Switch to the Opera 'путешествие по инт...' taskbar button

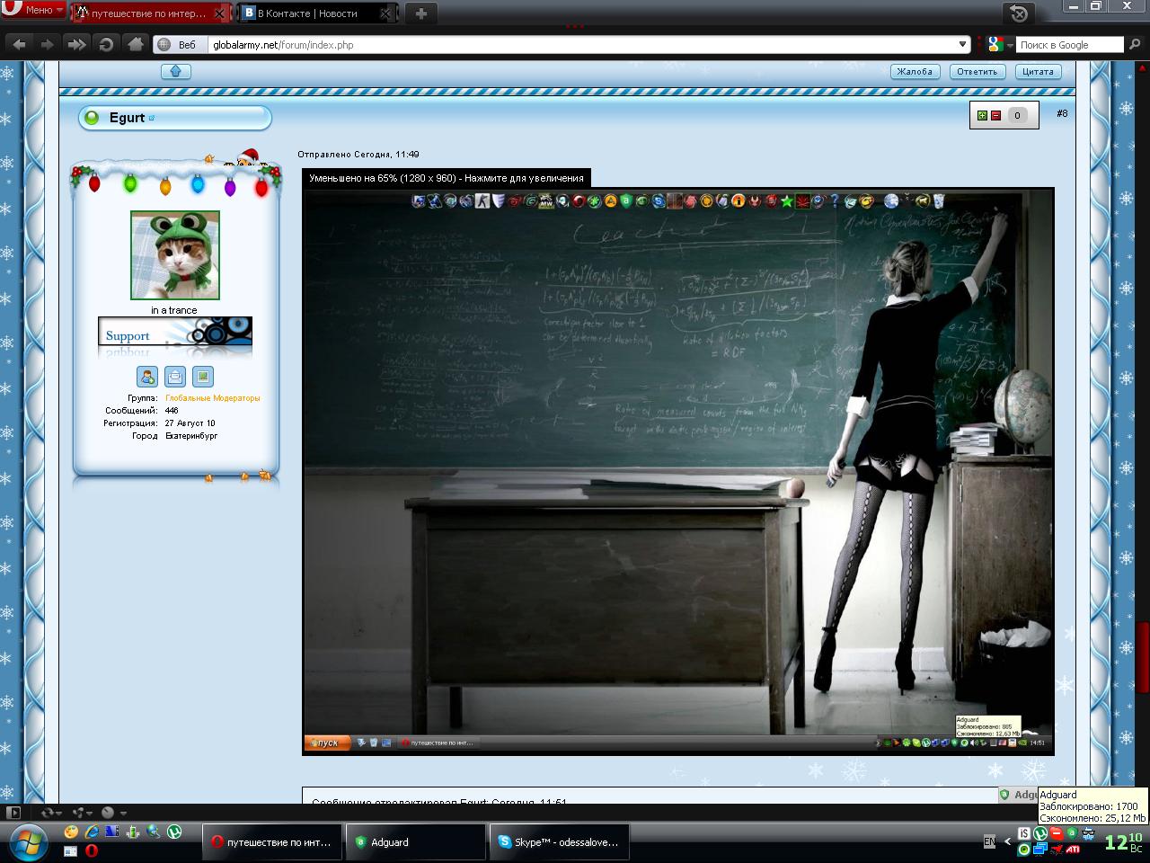[x=272, y=842]
